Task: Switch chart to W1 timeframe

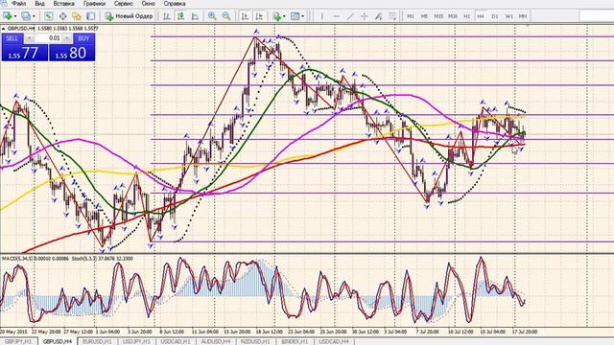Action: [508, 16]
